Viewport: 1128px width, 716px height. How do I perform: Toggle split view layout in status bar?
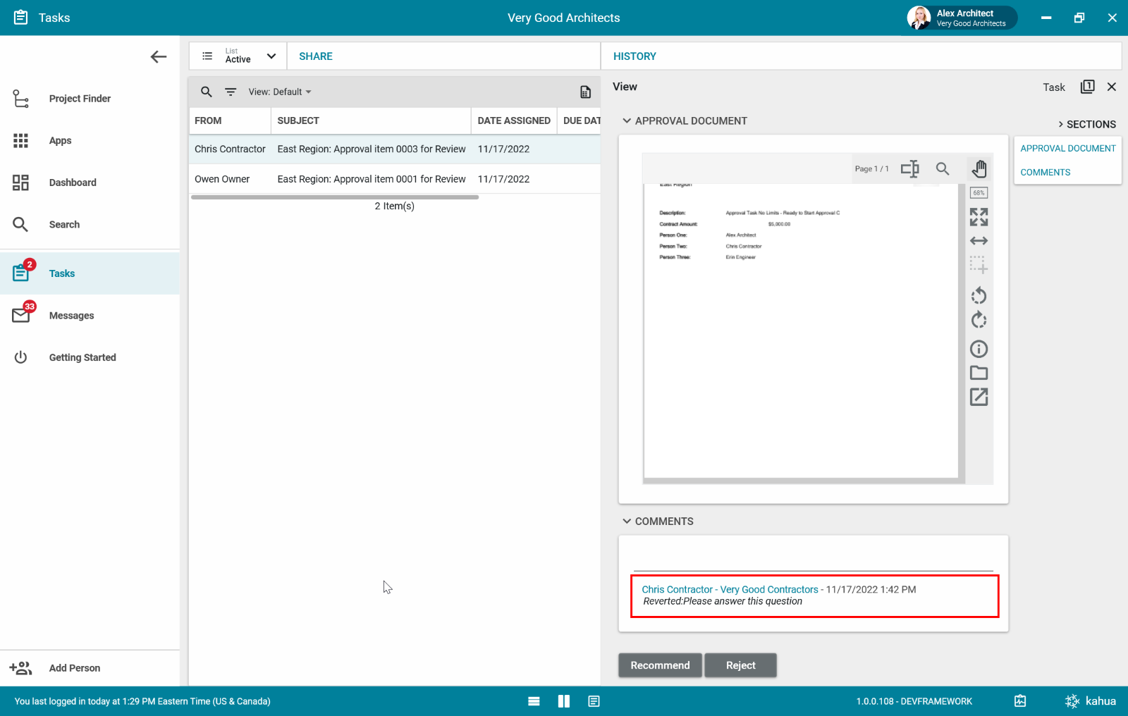click(x=564, y=701)
